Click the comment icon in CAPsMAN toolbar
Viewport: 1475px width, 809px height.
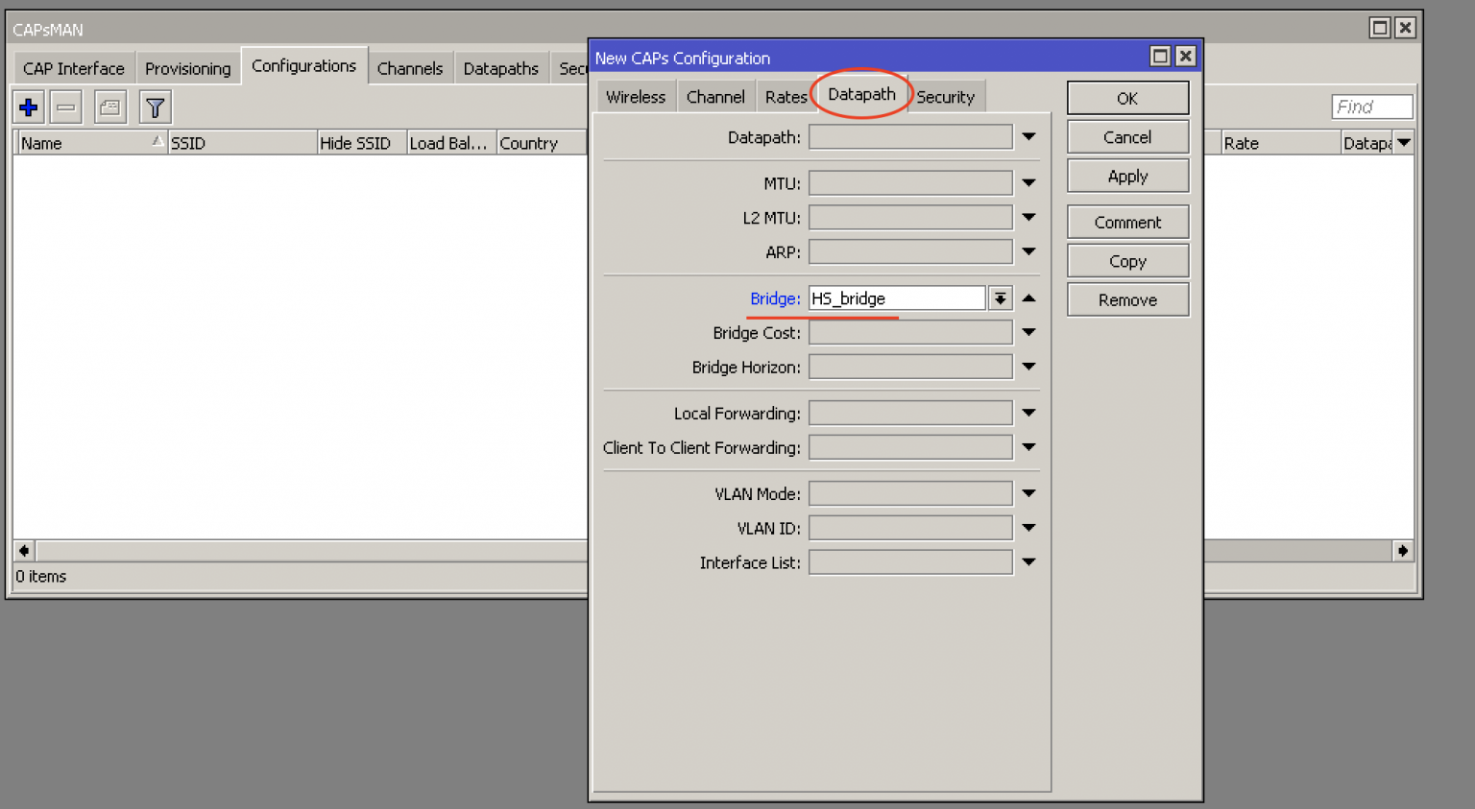(x=110, y=107)
